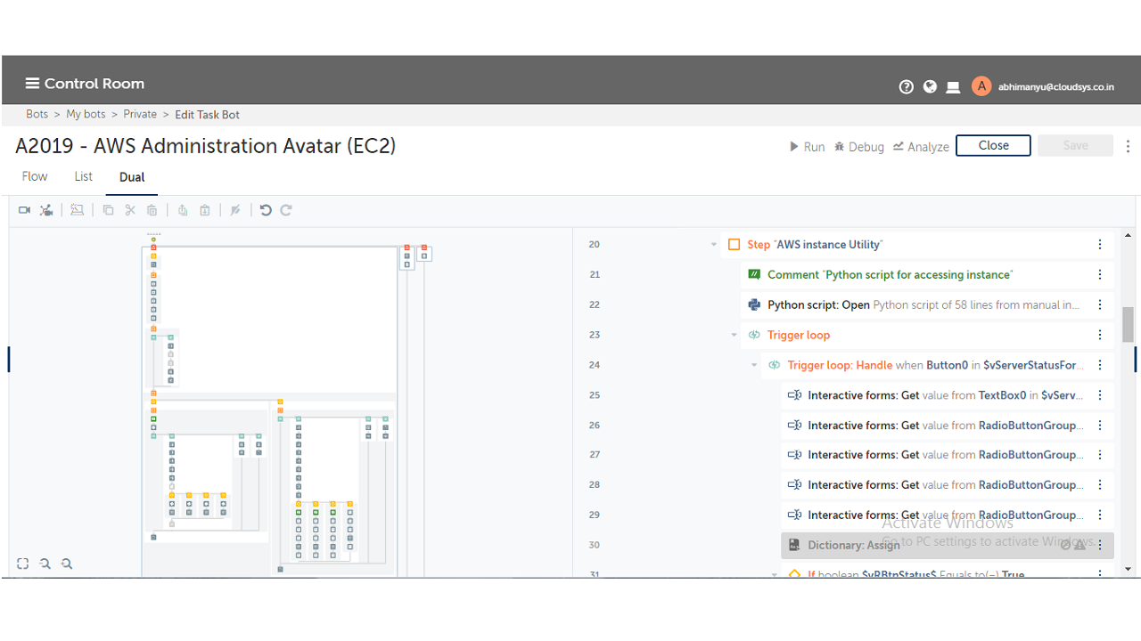Click the fit-to-screen icon in flow panel
The width and height of the screenshot is (1141, 641).
[23, 564]
